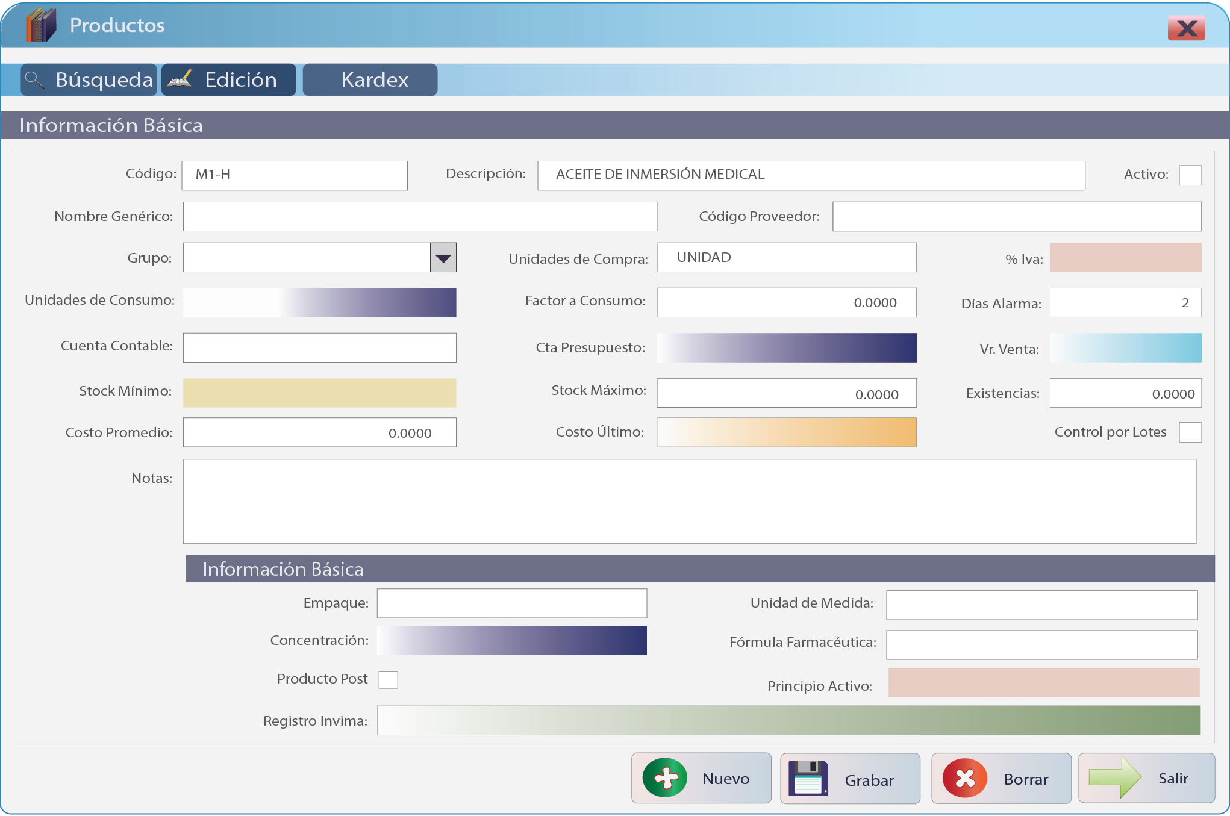
Task: Save the product with Grabar
Action: point(850,778)
